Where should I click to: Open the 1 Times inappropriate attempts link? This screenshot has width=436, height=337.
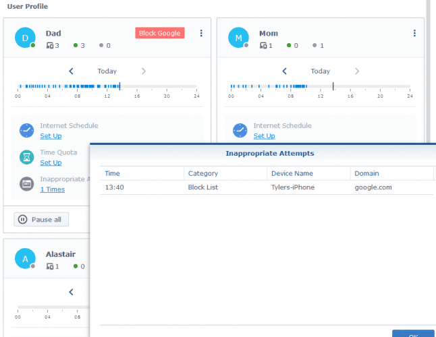pyautogui.click(x=52, y=189)
